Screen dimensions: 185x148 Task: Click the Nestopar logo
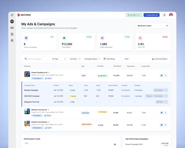(x=24, y=15)
